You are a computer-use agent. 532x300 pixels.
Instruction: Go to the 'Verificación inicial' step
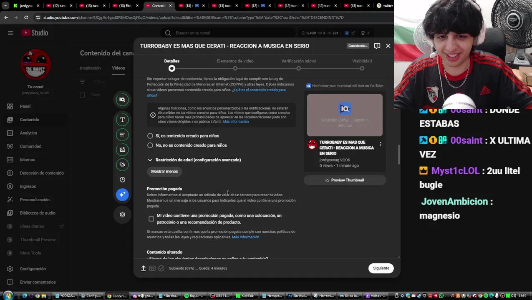tap(298, 64)
